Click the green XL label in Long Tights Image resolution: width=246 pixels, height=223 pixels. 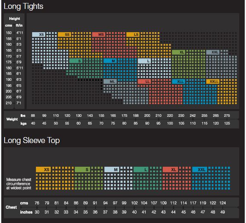[178, 52]
